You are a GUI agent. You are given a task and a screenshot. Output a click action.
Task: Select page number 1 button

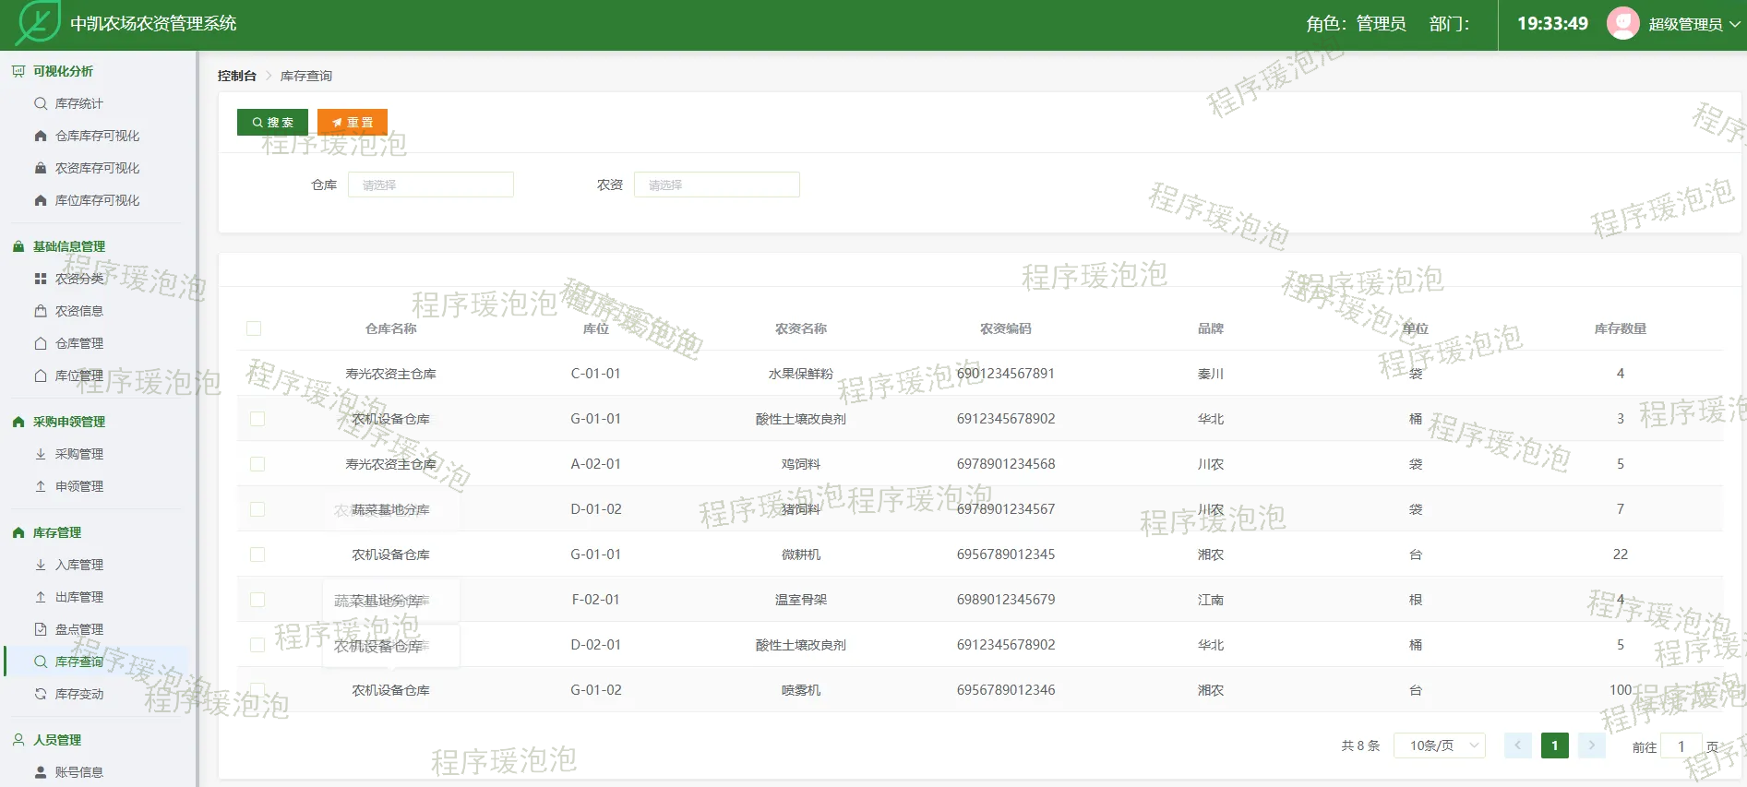tap(1555, 745)
